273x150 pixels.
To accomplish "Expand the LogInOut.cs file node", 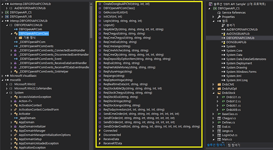I will pyautogui.click(x=213, y=135).
